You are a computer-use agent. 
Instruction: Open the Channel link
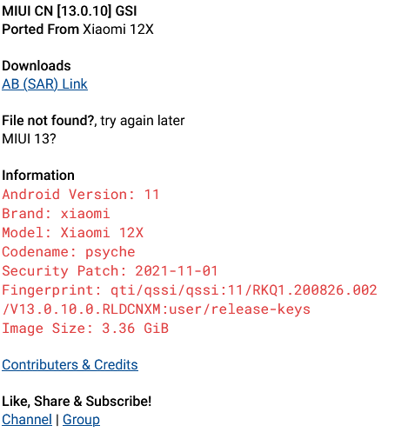27,420
